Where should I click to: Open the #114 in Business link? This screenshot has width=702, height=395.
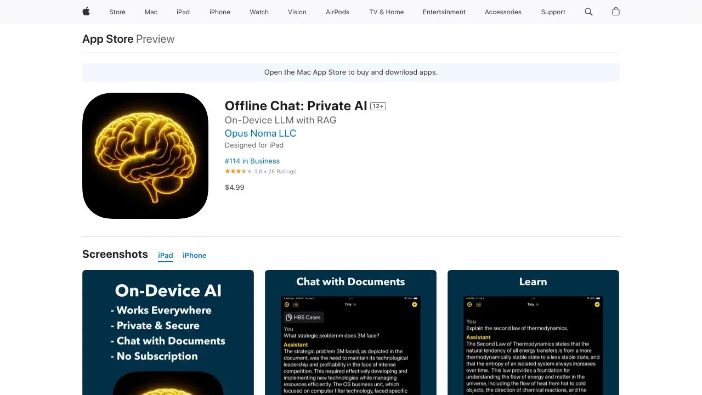point(252,161)
